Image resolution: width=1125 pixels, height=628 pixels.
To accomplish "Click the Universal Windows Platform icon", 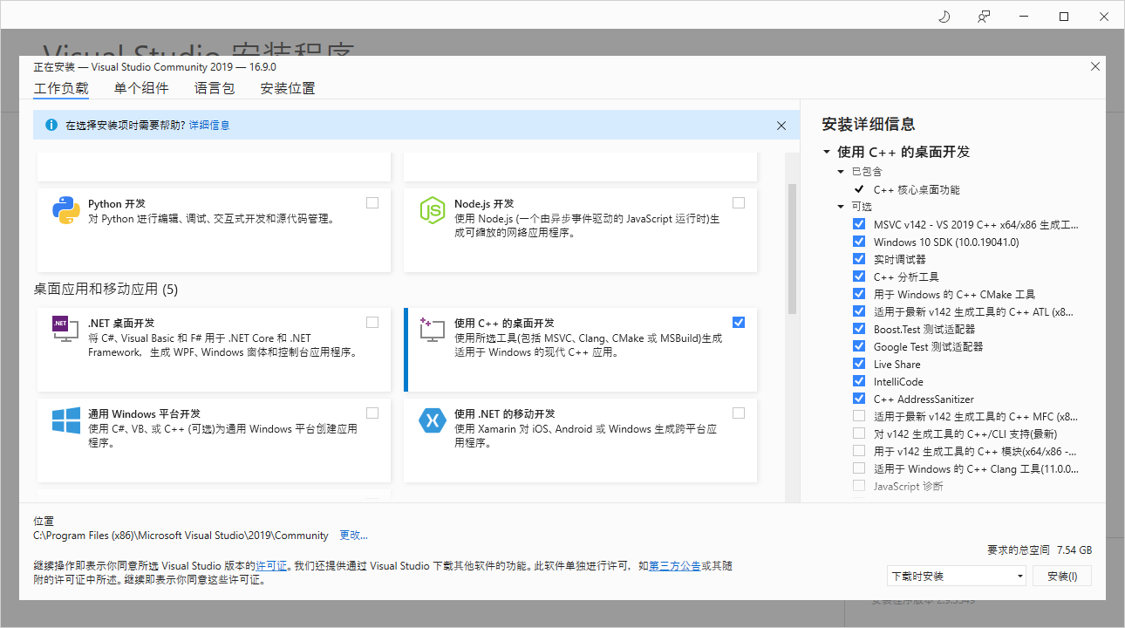I will click(66, 420).
